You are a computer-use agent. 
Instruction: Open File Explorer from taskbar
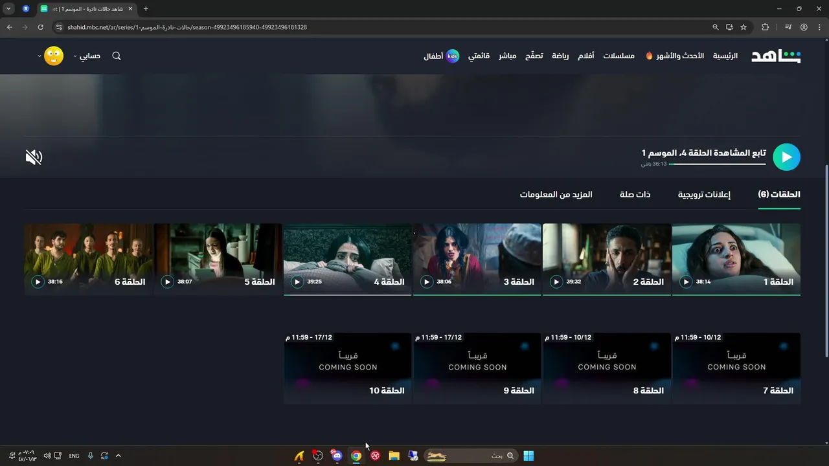pyautogui.click(x=394, y=456)
